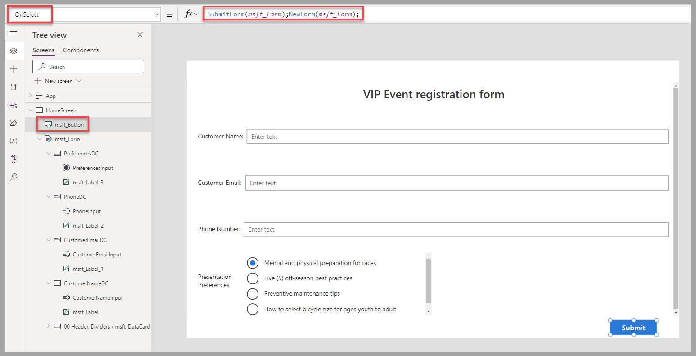Close the Tree view panel
Viewport: 696px width, 356px height.
[140, 35]
